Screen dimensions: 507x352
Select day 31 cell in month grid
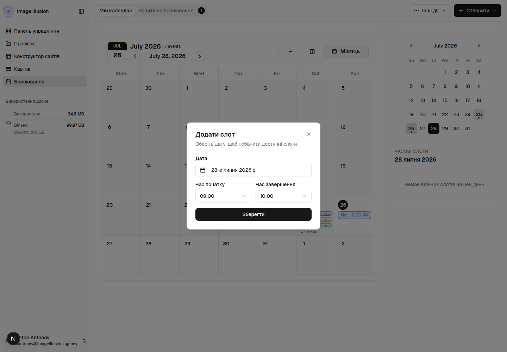click(x=277, y=255)
